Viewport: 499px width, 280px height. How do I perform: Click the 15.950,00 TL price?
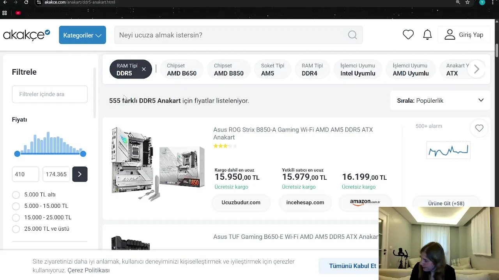pos(237,177)
